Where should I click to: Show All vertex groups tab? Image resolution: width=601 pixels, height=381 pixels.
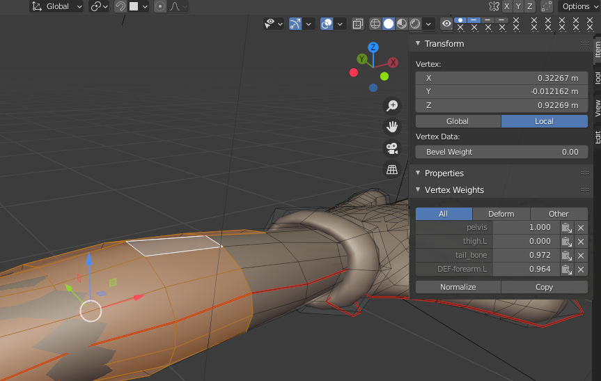click(x=444, y=214)
